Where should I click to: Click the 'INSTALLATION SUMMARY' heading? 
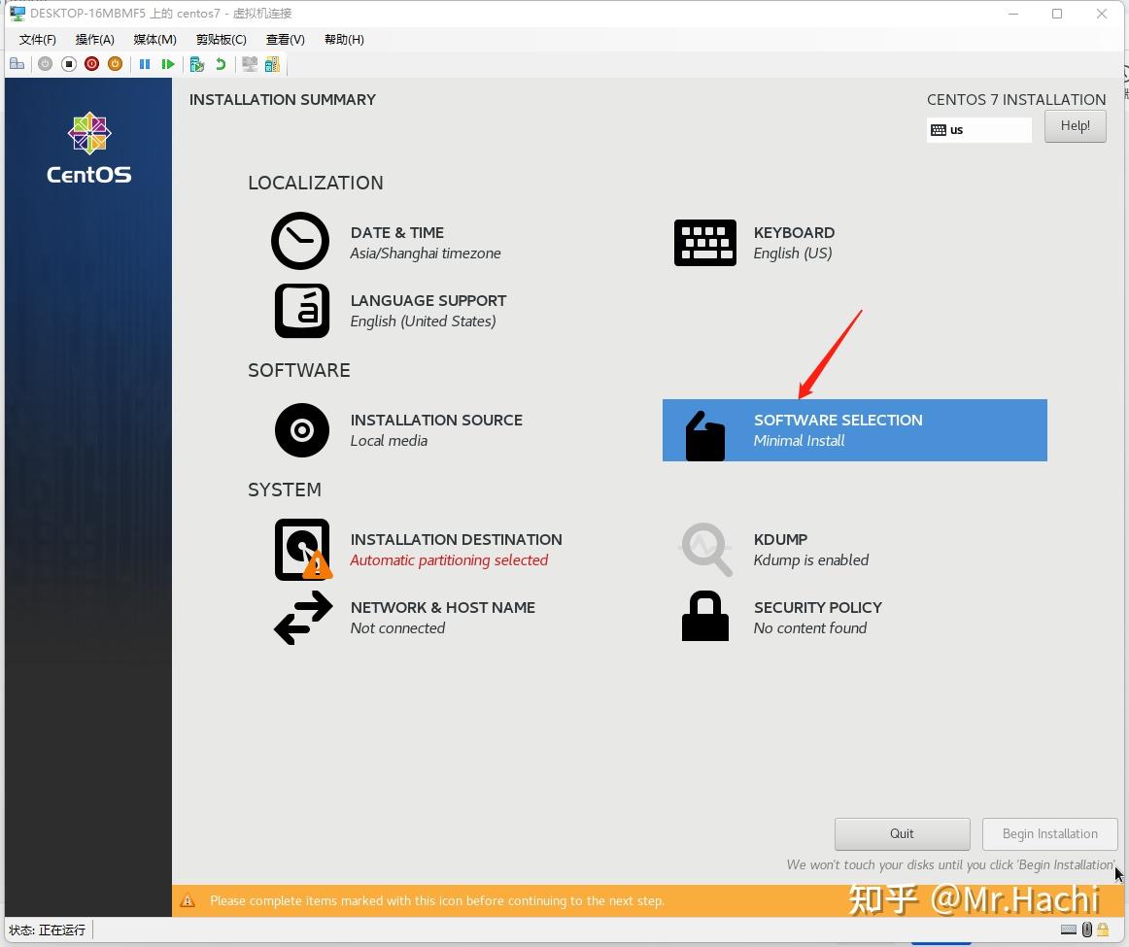[282, 99]
